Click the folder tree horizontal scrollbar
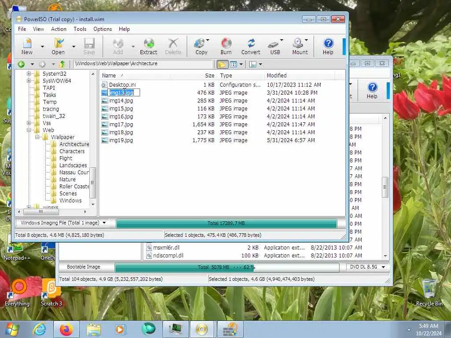Image resolution: width=451 pixels, height=338 pixels. point(41,212)
